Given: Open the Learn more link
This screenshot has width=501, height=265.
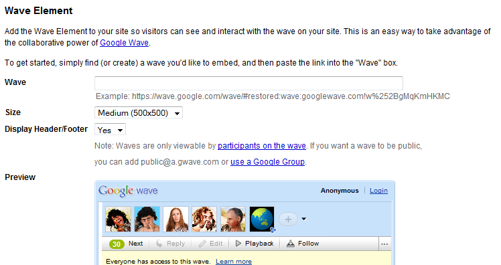Looking at the screenshot, I should (234, 262).
